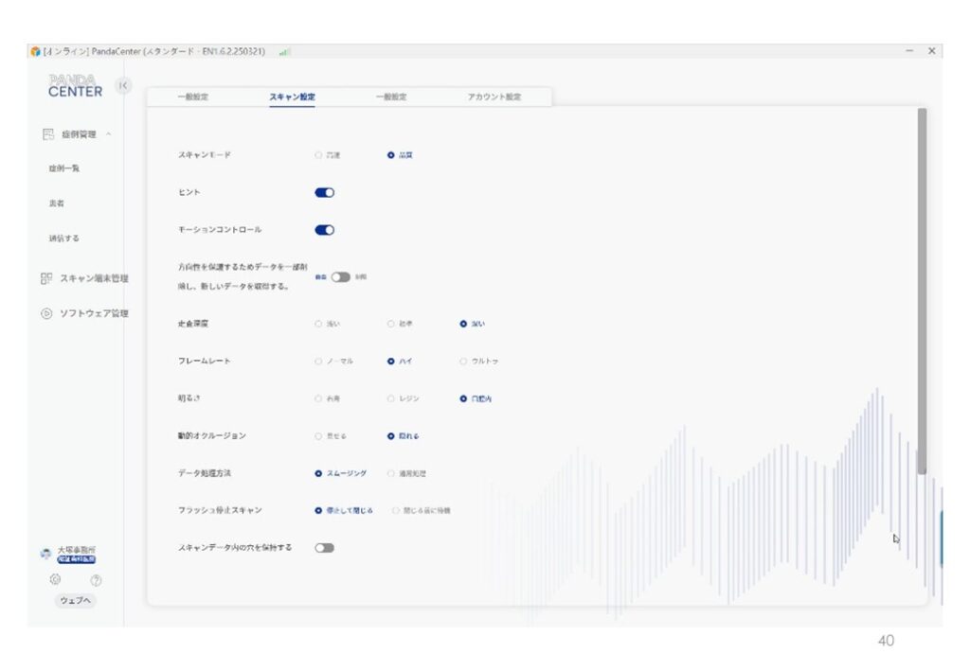970x671 pixels.
Task: Select the ウルトラ frame rate option
Action: 463,361
